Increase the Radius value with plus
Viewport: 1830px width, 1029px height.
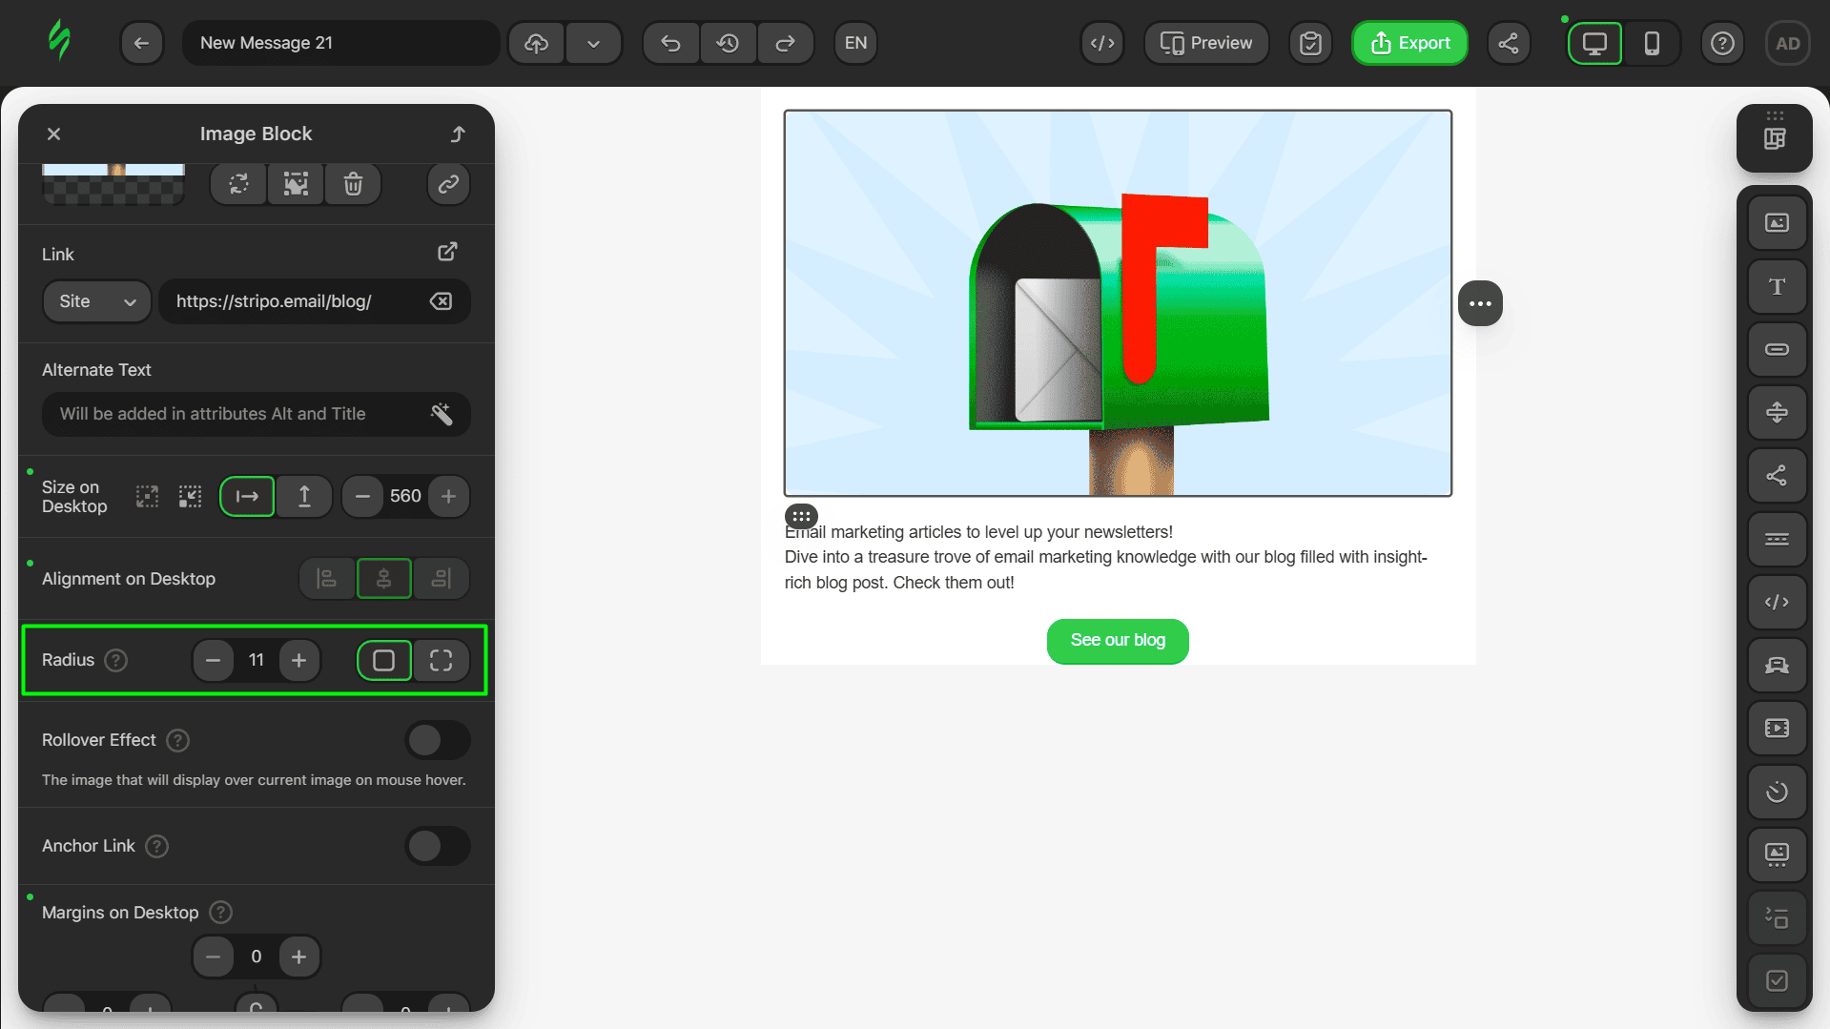[x=298, y=660]
